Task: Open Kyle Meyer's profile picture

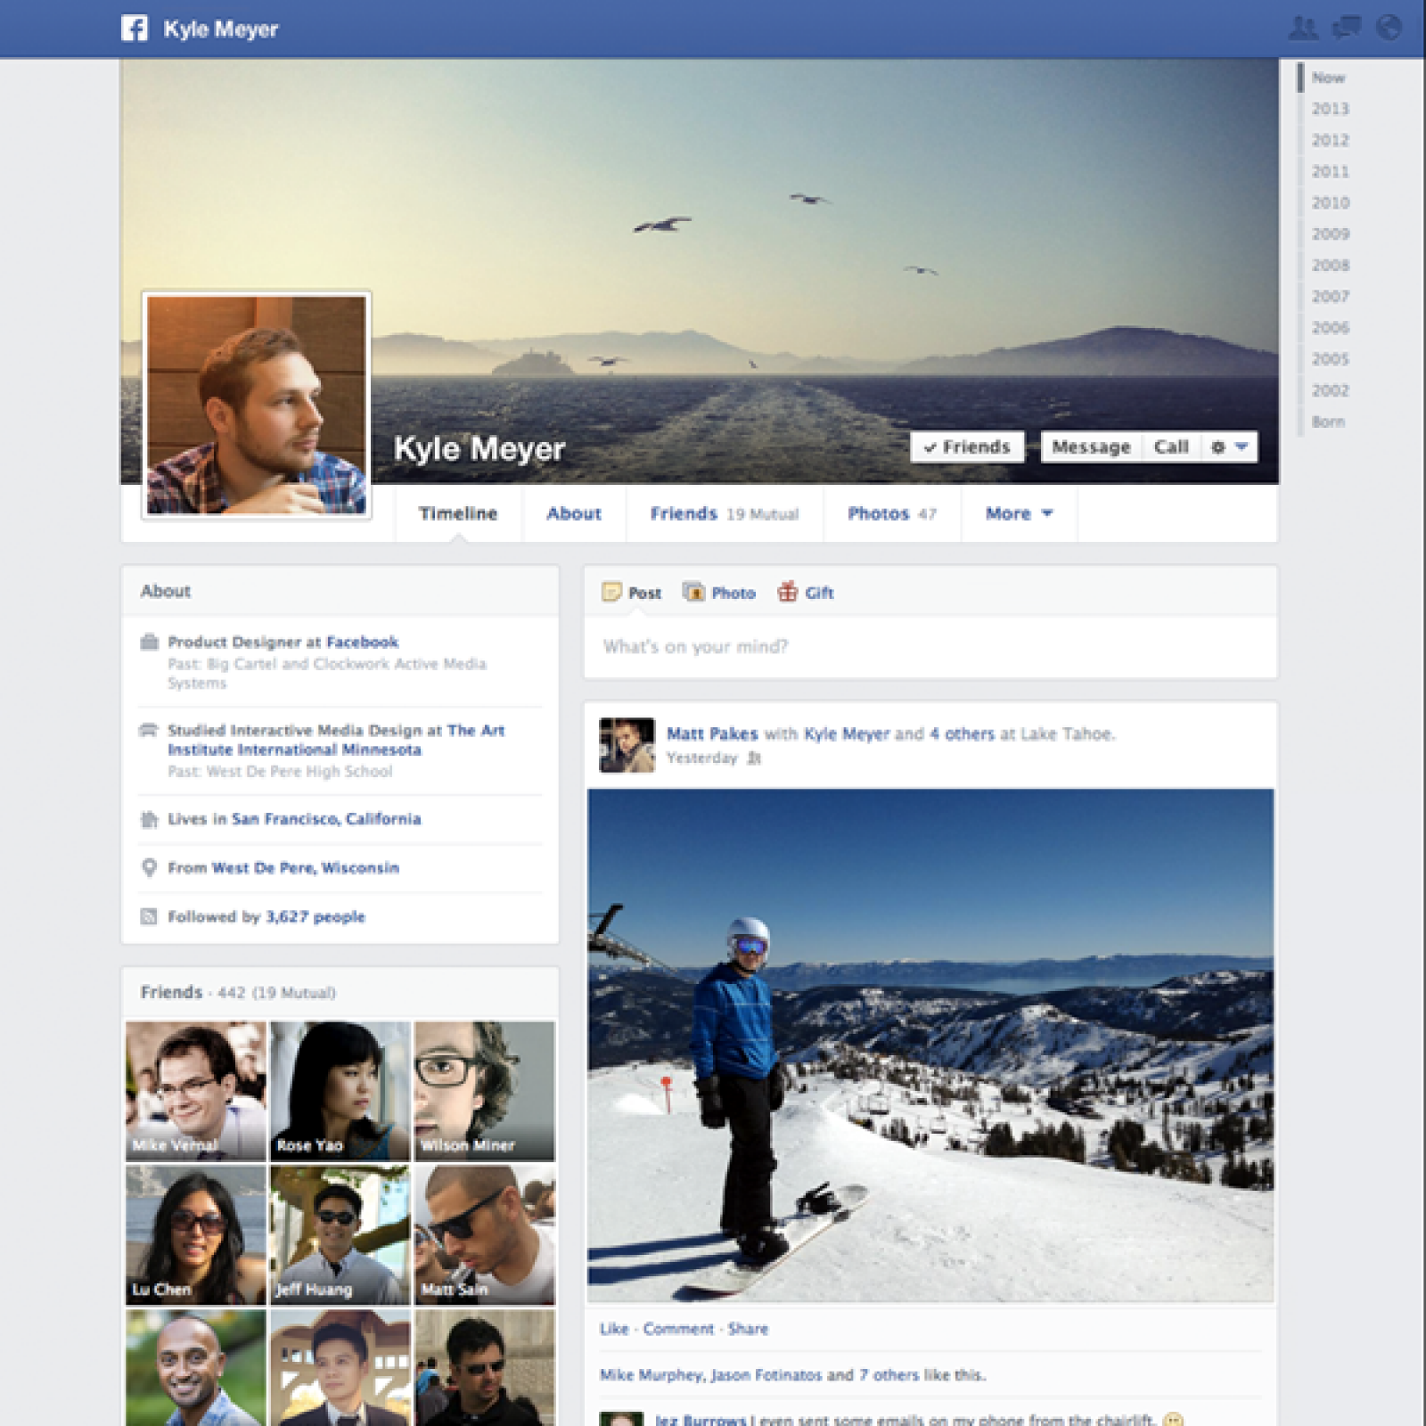Action: pos(257,406)
